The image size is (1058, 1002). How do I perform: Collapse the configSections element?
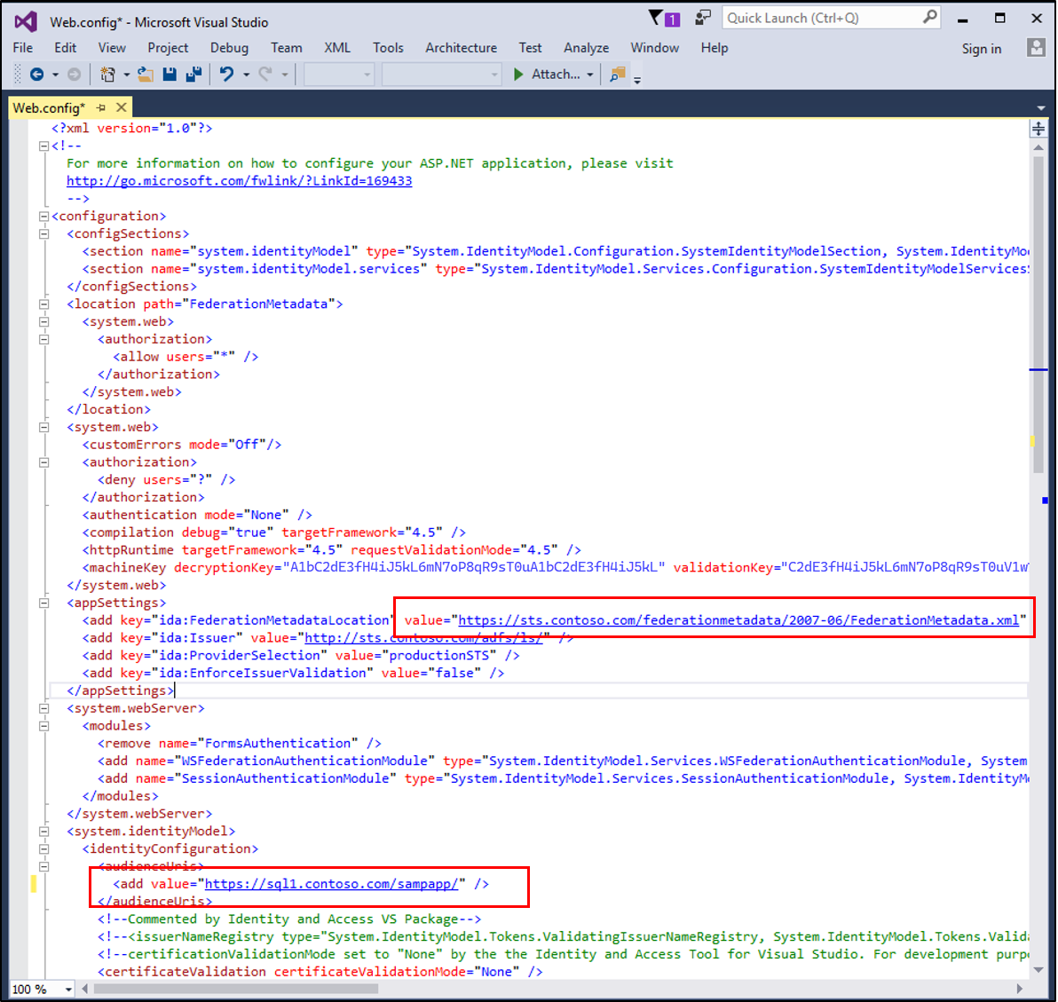click(43, 234)
